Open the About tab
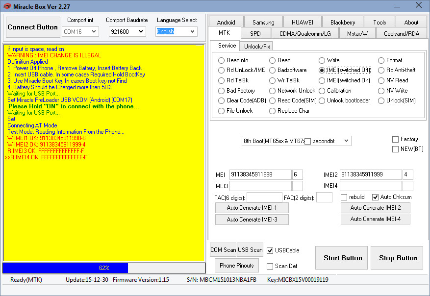Image resolution: width=430 pixels, height=296 pixels. (411, 22)
